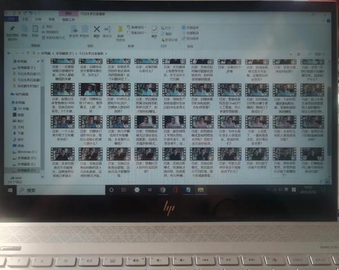Image resolution: width=339 pixels, height=270 pixels.
Task: Switch to the View ribbon tab
Action: 51,19
